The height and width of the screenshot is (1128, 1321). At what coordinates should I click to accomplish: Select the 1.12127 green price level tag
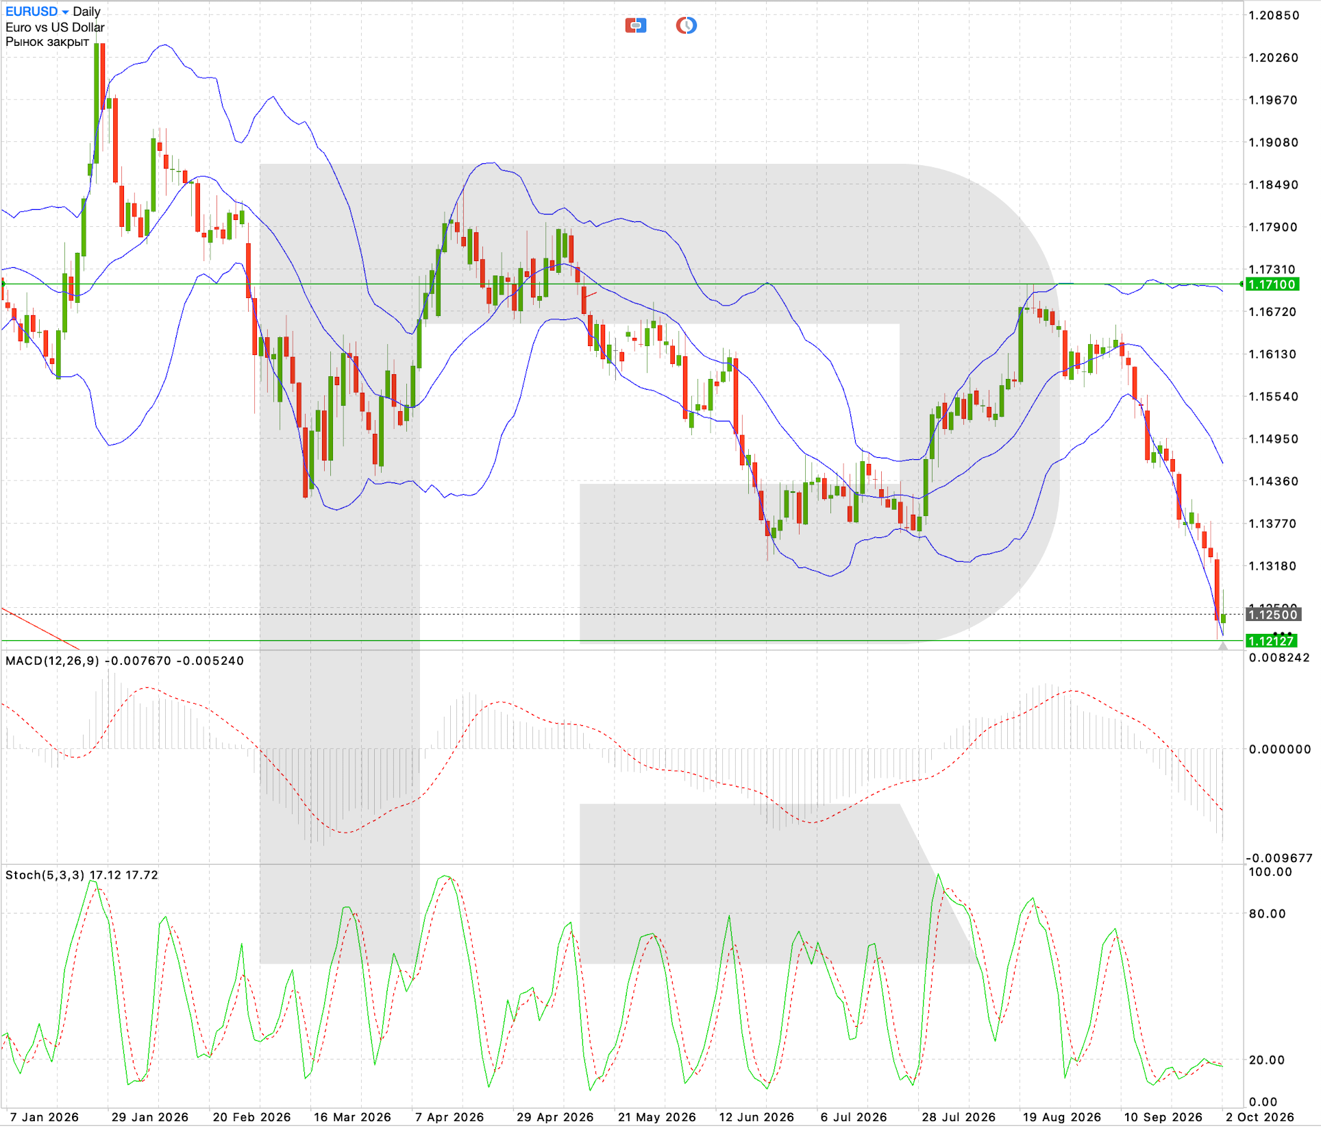(x=1272, y=641)
